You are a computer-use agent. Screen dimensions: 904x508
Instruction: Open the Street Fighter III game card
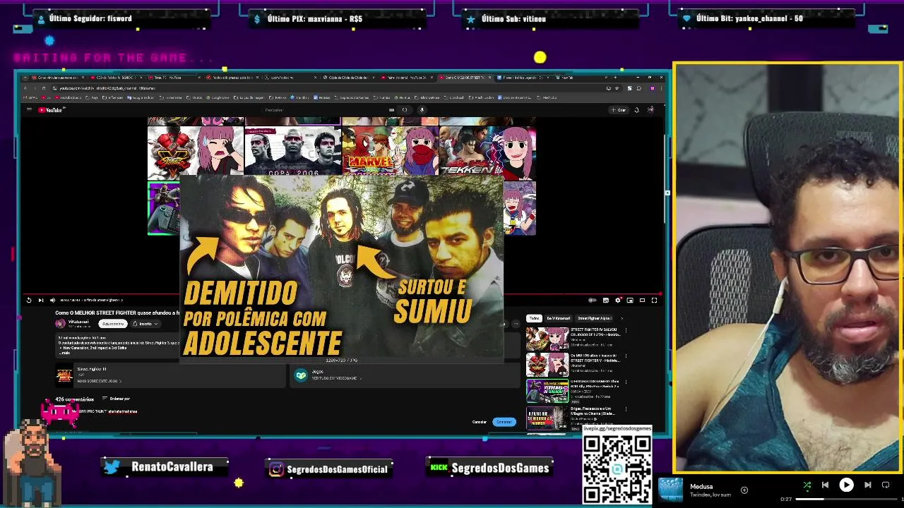(x=169, y=376)
